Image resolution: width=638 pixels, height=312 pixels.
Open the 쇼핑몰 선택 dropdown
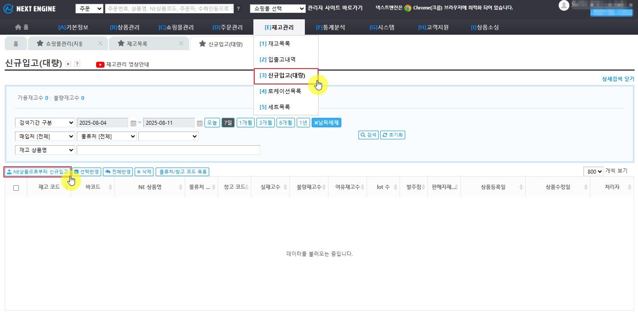click(x=277, y=8)
